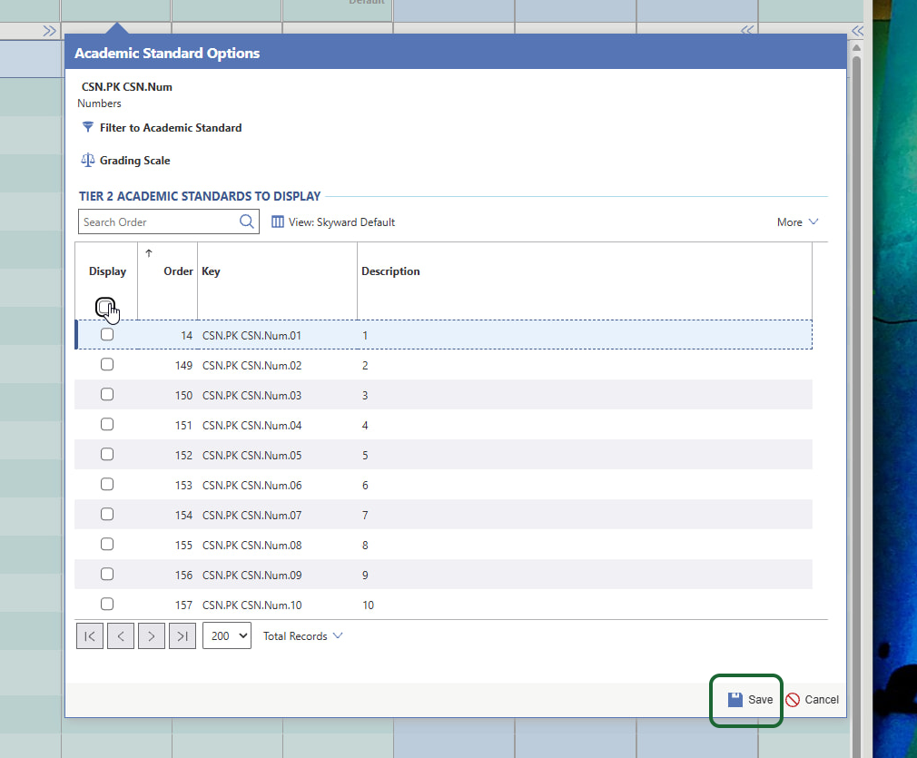Select the CSN.PK CSN.Num.04 key cell
This screenshot has height=758, width=917.
click(x=251, y=425)
